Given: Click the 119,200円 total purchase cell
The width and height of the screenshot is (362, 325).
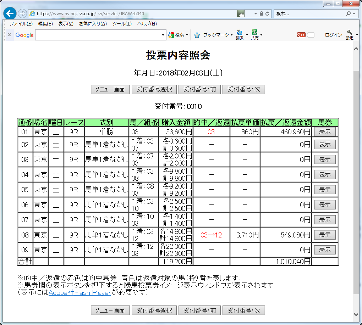Looking at the screenshot, I should 176,262.
